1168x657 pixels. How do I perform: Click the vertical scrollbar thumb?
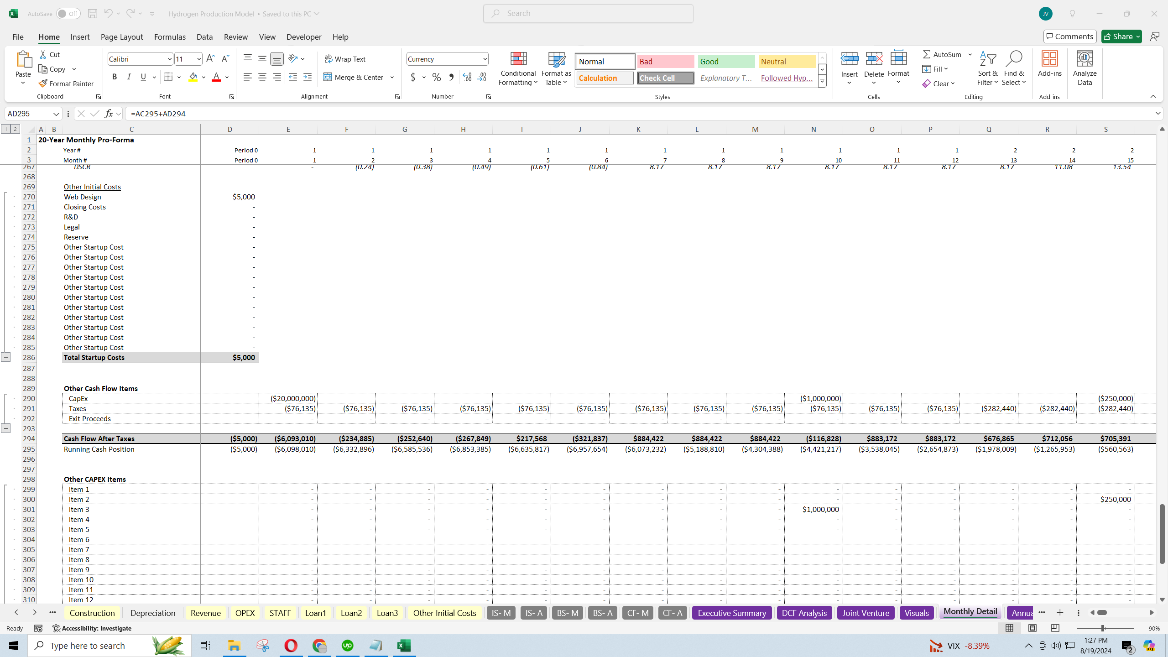click(x=1162, y=534)
